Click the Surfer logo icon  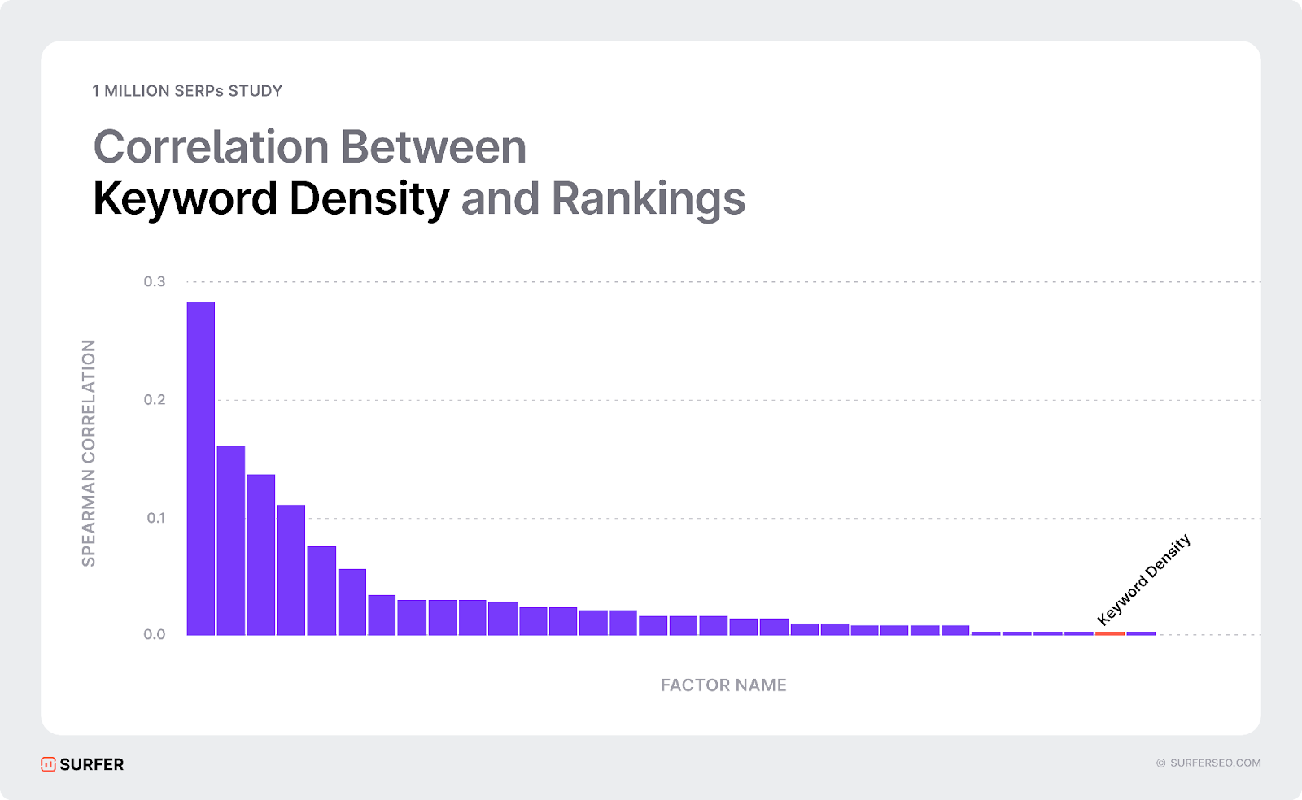(x=48, y=764)
